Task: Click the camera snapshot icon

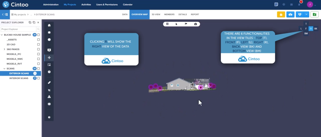Action: pyautogui.click(x=196, y=24)
